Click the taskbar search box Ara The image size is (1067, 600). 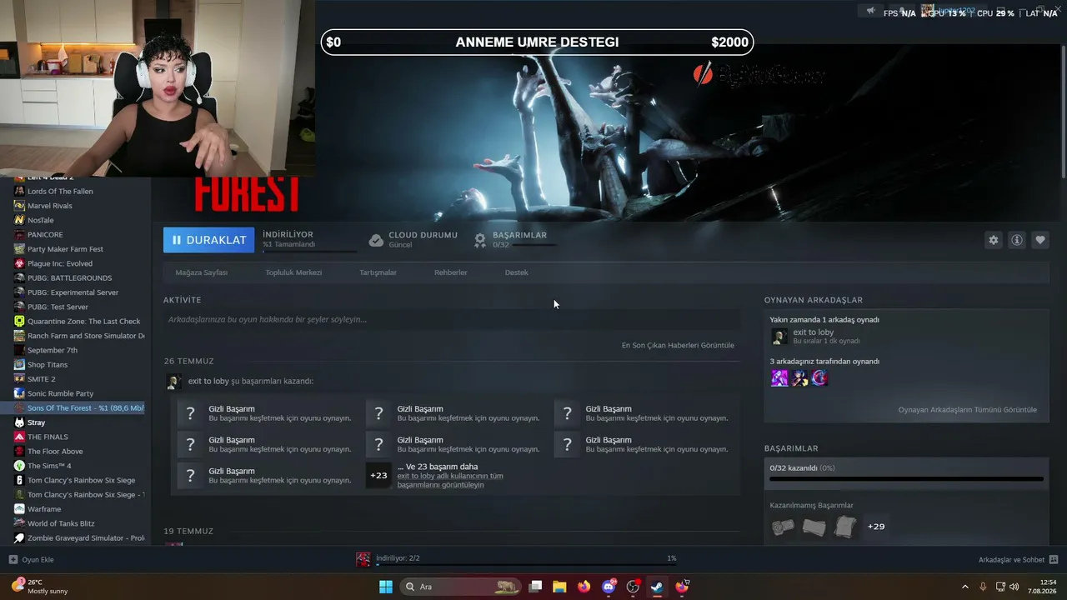click(460, 587)
